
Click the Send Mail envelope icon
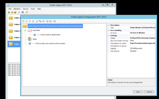(x=30, y=31)
